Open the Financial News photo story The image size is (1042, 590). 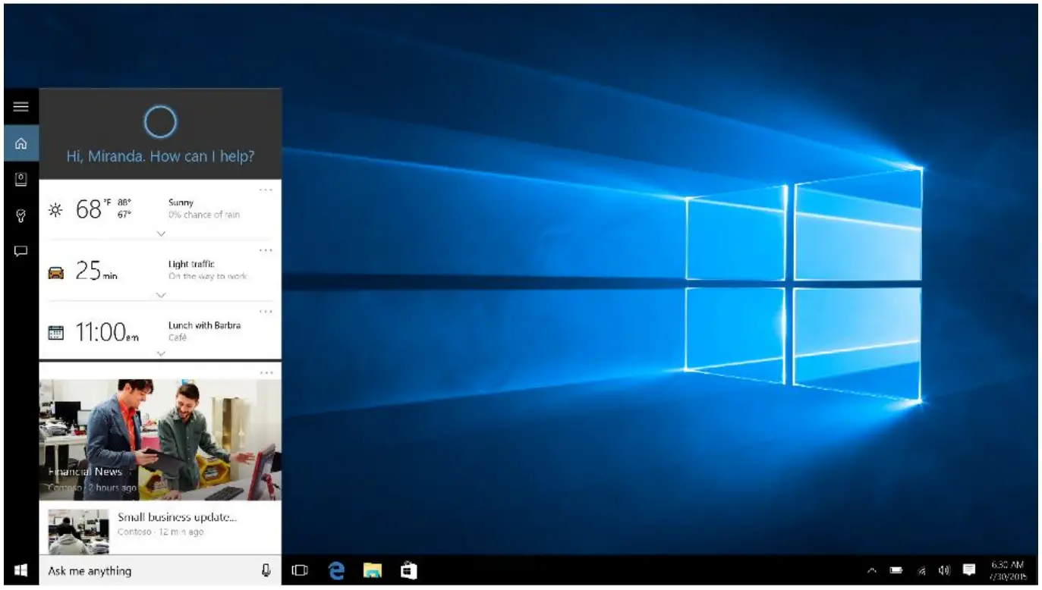tap(160, 440)
